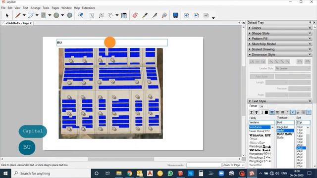Viewport: 317px width, 178px height.
Task: Start presentation with monitor icon
Action: coord(175,15)
